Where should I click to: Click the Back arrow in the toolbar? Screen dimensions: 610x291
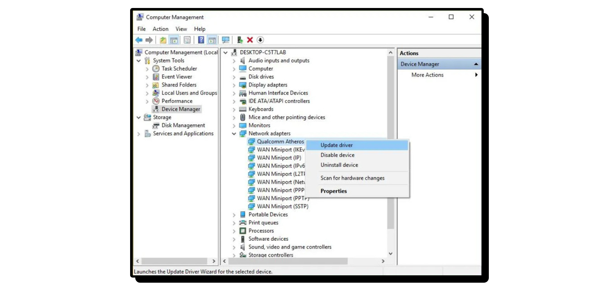139,40
